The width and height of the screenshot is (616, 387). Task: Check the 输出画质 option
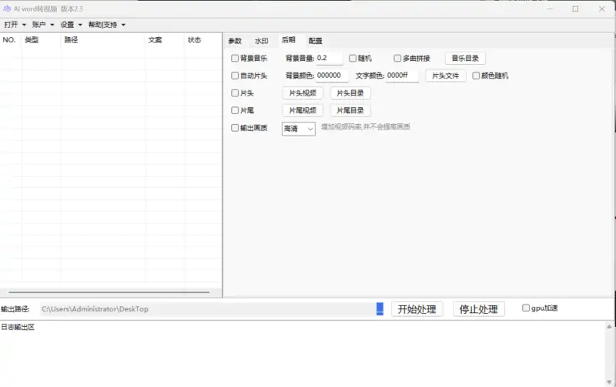[x=235, y=128]
